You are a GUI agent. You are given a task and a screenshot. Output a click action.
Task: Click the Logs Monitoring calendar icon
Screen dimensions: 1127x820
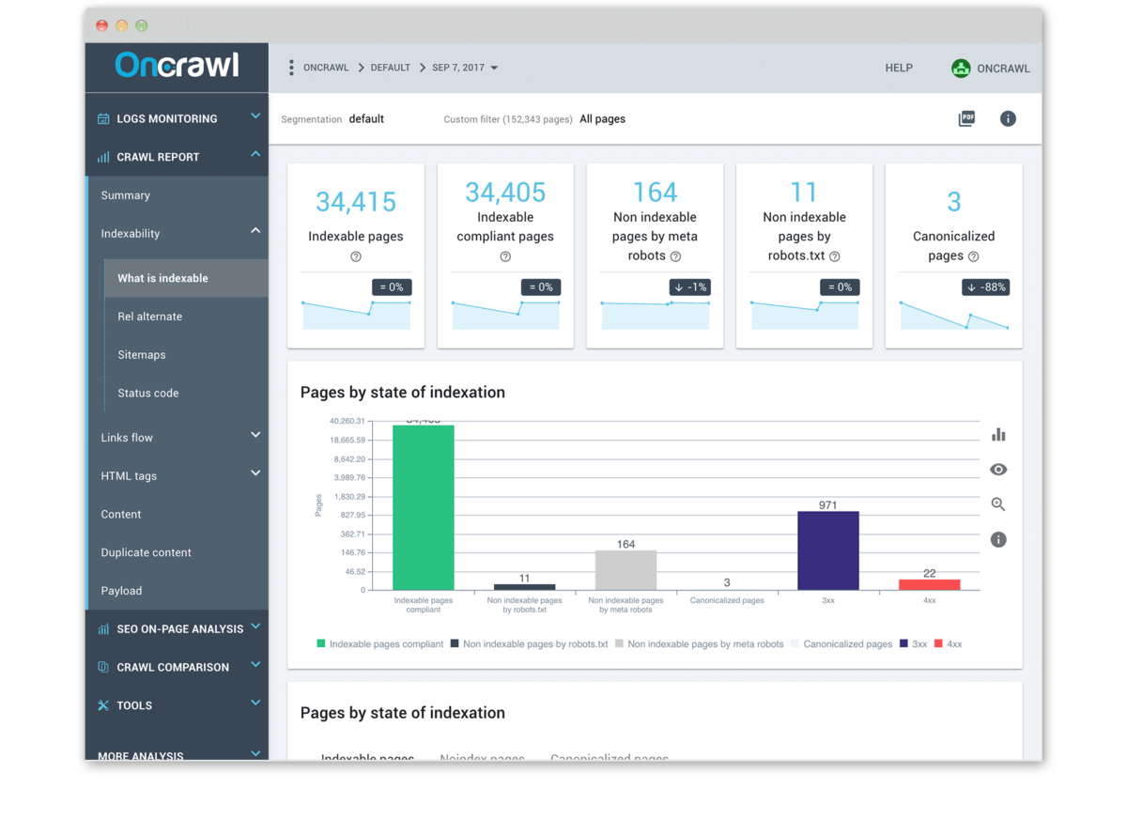click(x=101, y=117)
